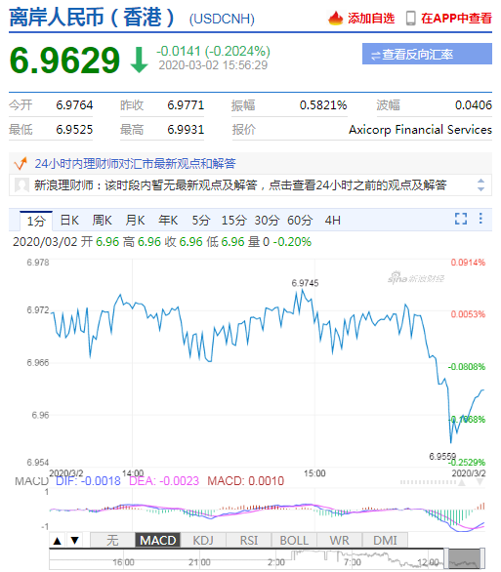The height and width of the screenshot is (572, 501).
Task: Click the current price 6.9629
Action: pyautogui.click(x=64, y=60)
